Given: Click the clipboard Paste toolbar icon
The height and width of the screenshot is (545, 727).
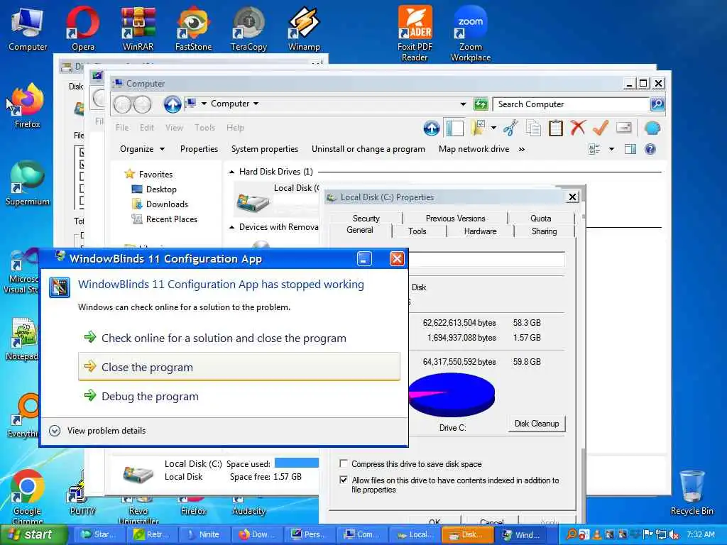Looking at the screenshot, I should click(x=555, y=128).
